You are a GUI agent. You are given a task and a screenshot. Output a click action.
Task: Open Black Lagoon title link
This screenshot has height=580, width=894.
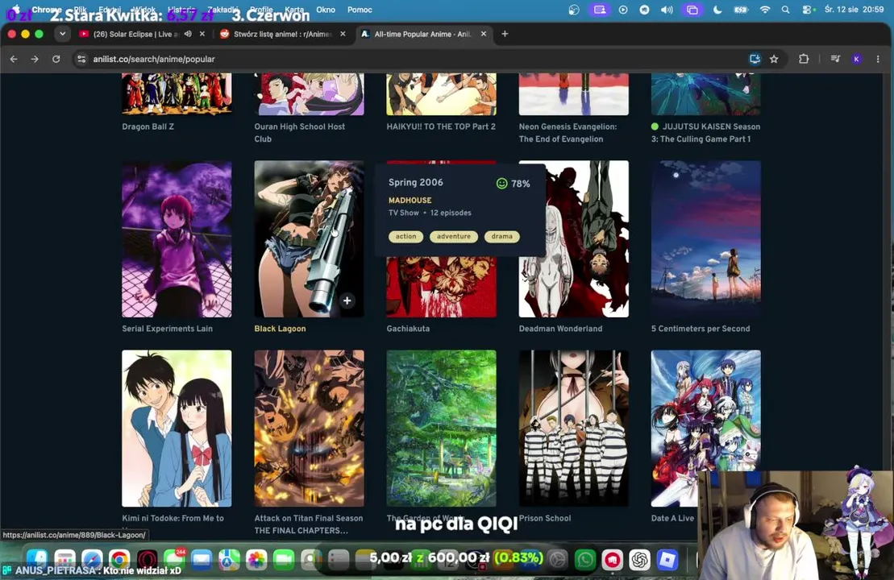[x=280, y=328]
